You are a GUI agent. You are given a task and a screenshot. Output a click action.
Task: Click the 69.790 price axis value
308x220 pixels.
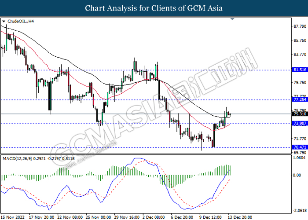(300, 153)
